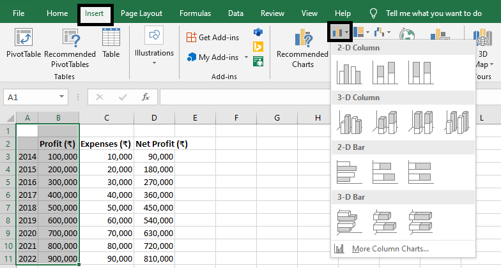Viewport: 501px width, 268px height.
Task: Select column D header
Action: pos(155,118)
